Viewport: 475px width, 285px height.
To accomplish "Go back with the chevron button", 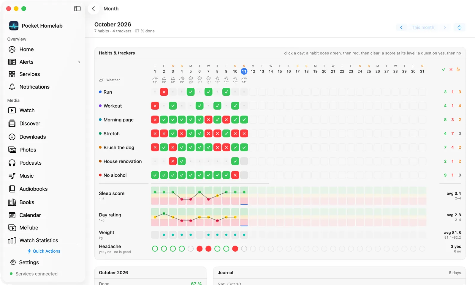I will [94, 9].
